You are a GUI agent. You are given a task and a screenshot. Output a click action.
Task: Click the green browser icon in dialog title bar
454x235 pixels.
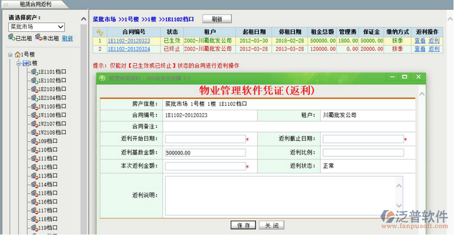[102, 77]
